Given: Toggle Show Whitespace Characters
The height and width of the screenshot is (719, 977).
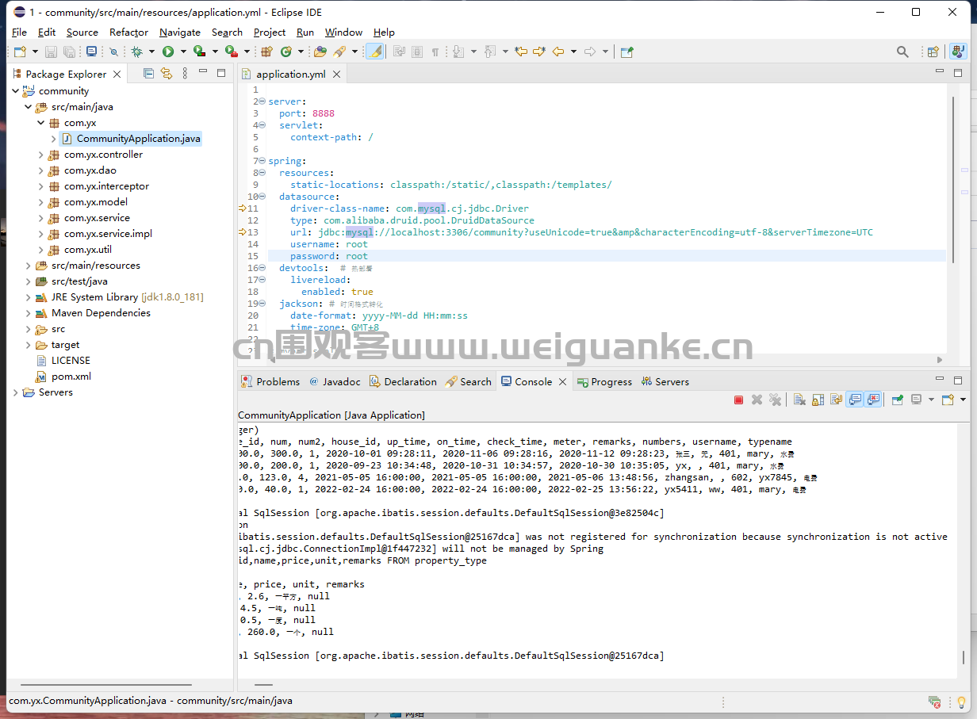Looking at the screenshot, I should (x=435, y=52).
